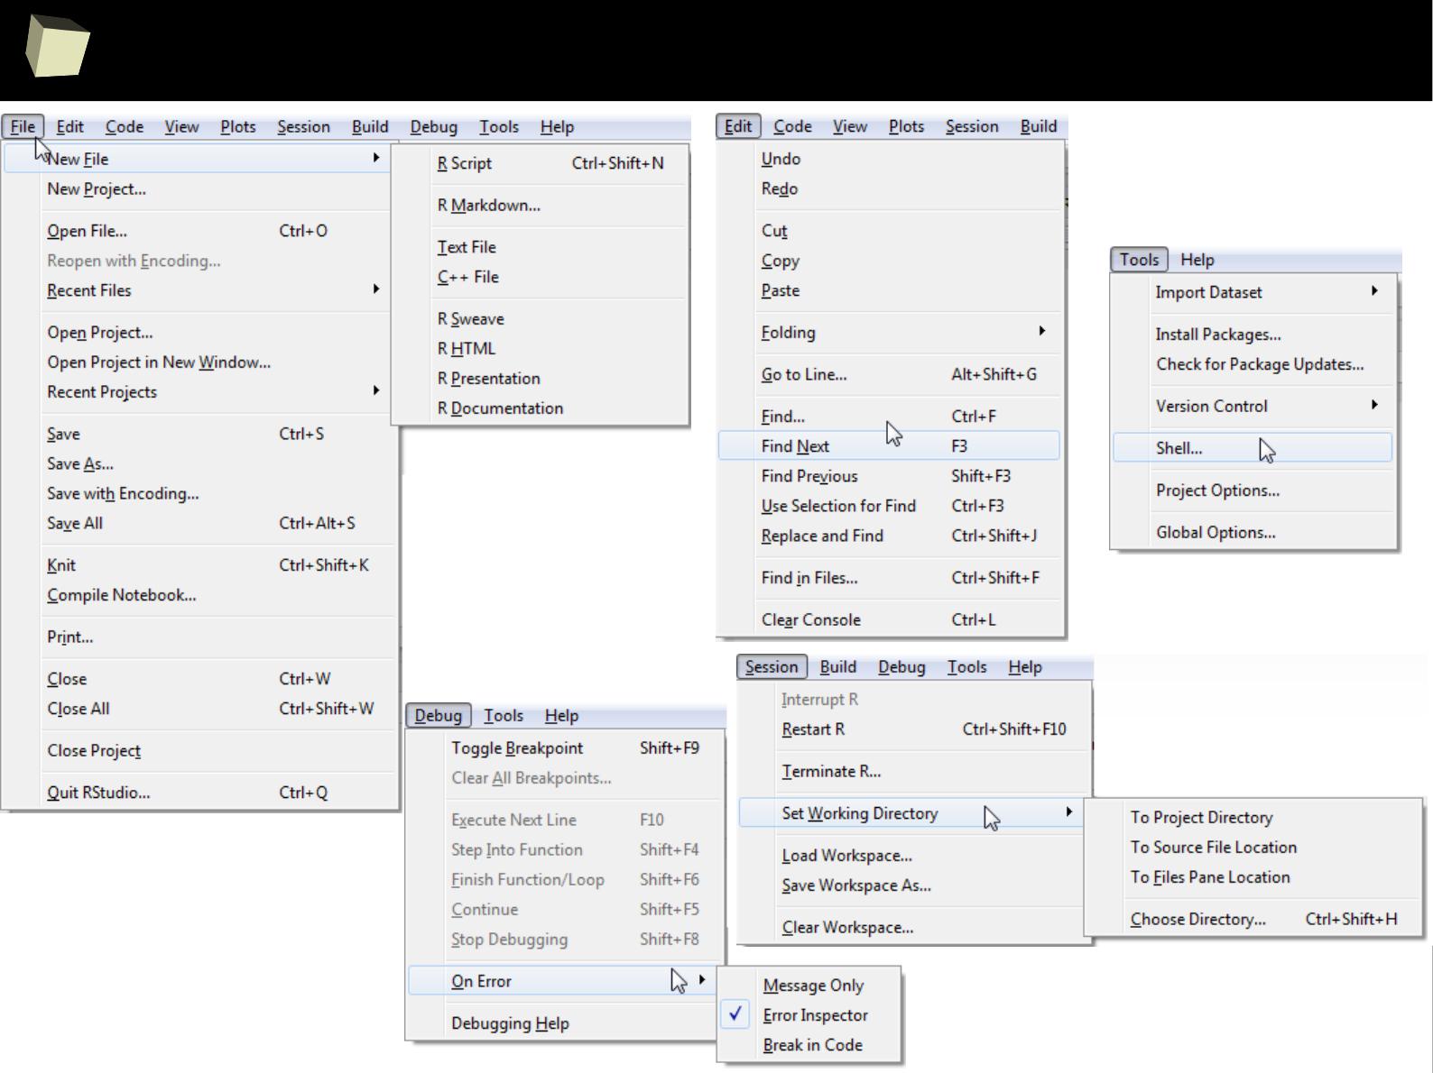Select Message Only error handling option

coord(813,986)
